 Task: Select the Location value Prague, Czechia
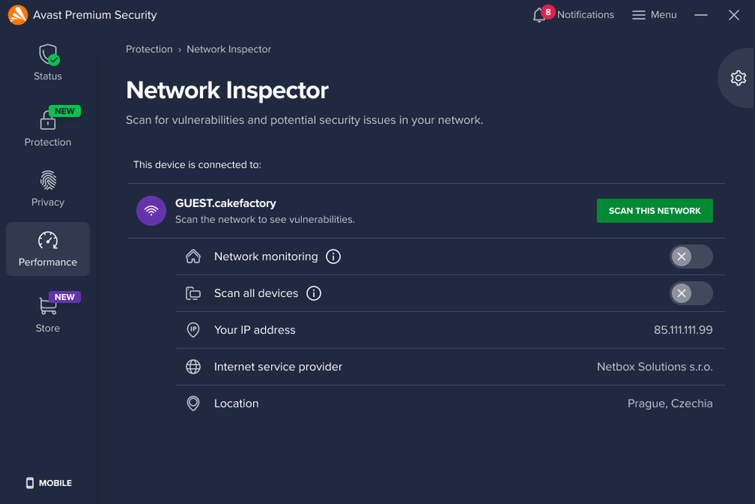click(x=670, y=403)
